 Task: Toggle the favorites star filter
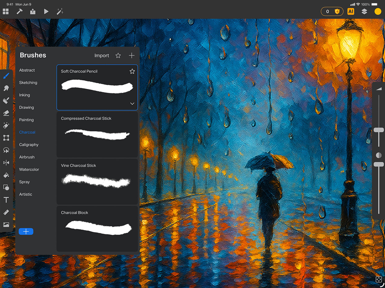118,56
